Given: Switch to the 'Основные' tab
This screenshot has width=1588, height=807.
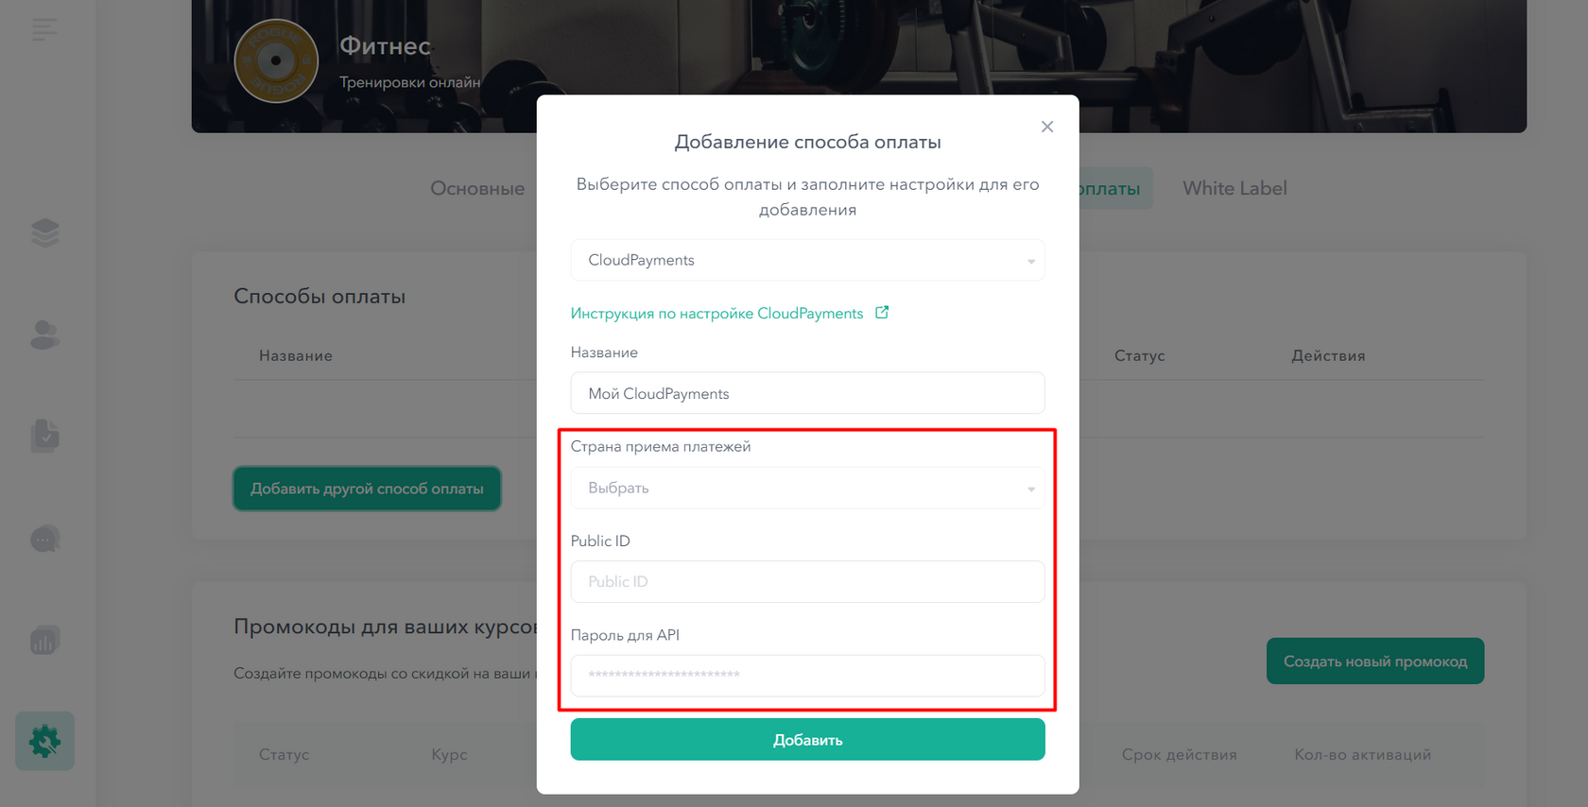Looking at the screenshot, I should 477,188.
